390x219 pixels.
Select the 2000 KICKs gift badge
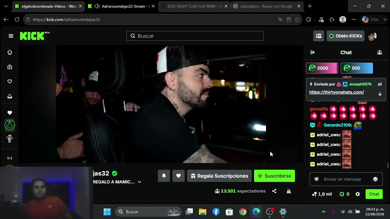pyautogui.click(x=322, y=68)
